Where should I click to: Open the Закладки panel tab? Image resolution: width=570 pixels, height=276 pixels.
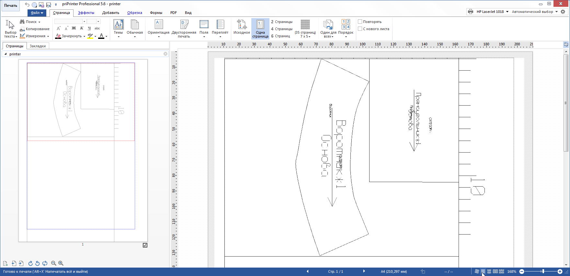tap(38, 46)
